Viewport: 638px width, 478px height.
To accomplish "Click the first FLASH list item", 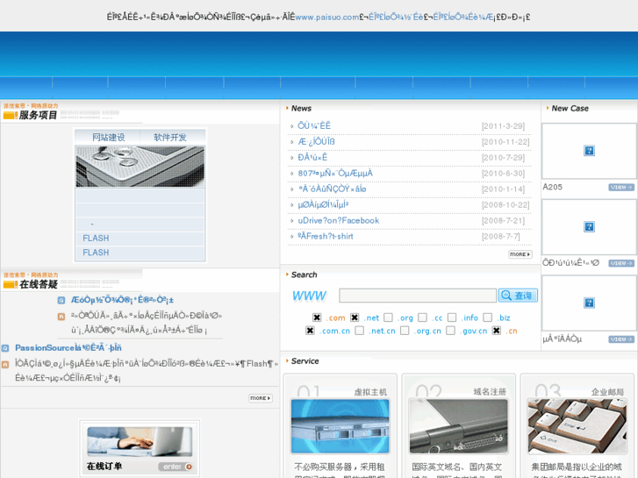I will 96,239.
